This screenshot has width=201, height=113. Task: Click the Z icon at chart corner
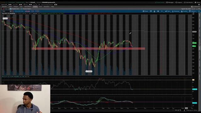[x=193, y=13]
